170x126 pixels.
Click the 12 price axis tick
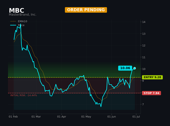144,45
